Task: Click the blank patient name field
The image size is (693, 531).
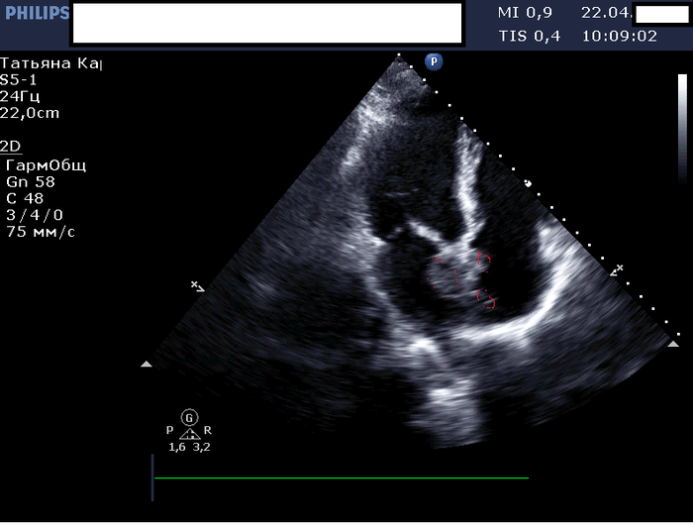Action: coord(266,24)
